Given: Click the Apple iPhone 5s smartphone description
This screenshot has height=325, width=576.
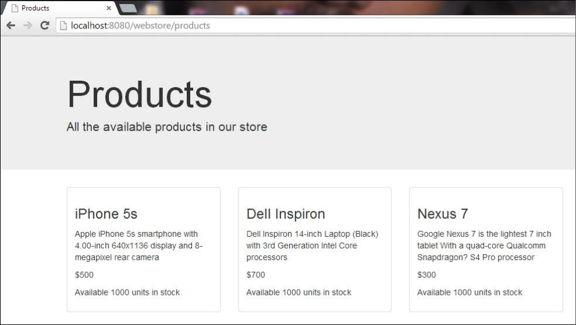Looking at the screenshot, I should click(x=138, y=245).
